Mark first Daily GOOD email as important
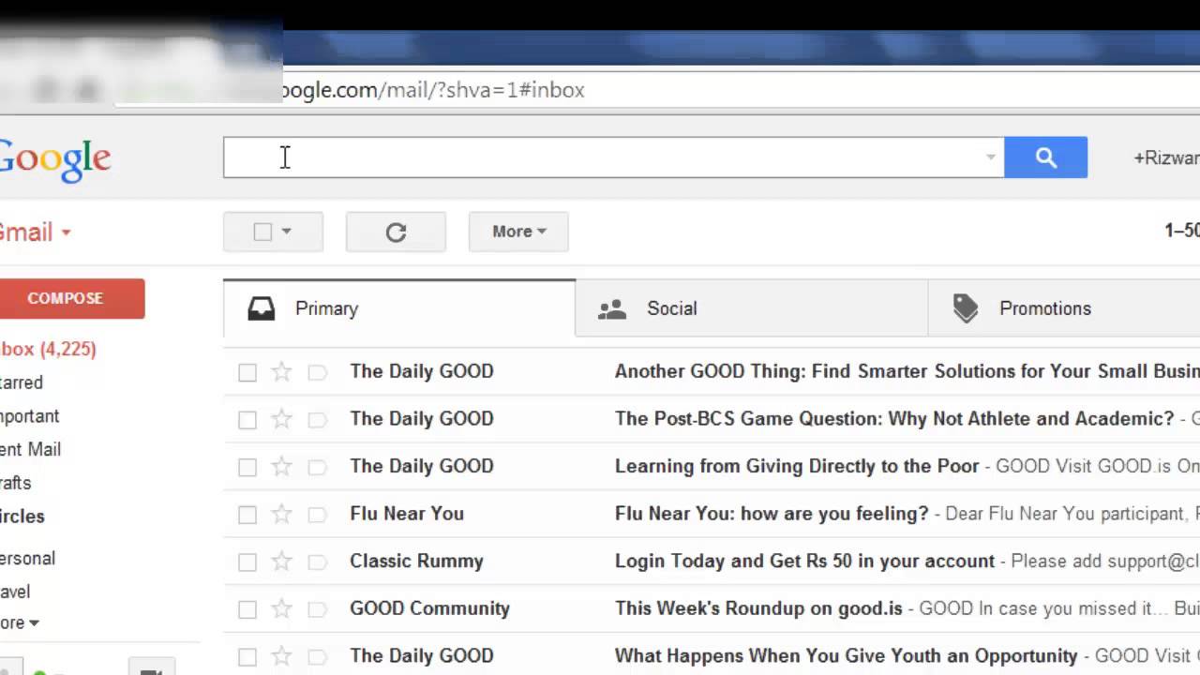Screen dimensions: 1200x675 coord(317,372)
